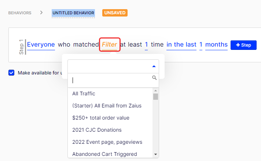Viewport: 261px width, 161px height.
Task: Rename the Untitled Behavior title
Action: coord(73,13)
